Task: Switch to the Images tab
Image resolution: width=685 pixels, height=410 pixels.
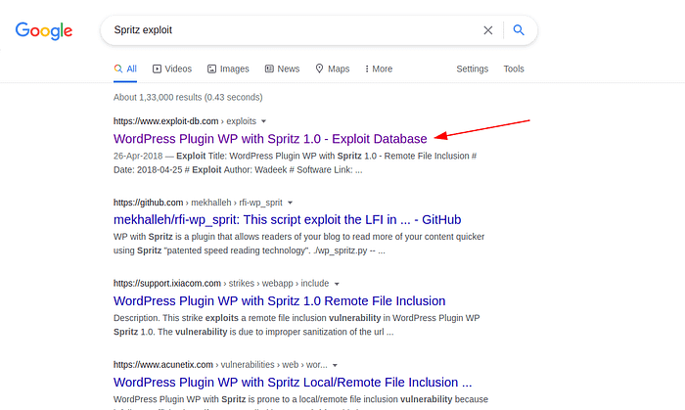Action: coord(228,68)
